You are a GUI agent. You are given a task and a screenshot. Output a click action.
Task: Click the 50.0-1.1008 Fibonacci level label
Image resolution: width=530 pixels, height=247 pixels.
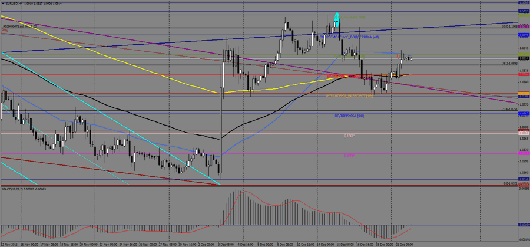click(x=509, y=26)
